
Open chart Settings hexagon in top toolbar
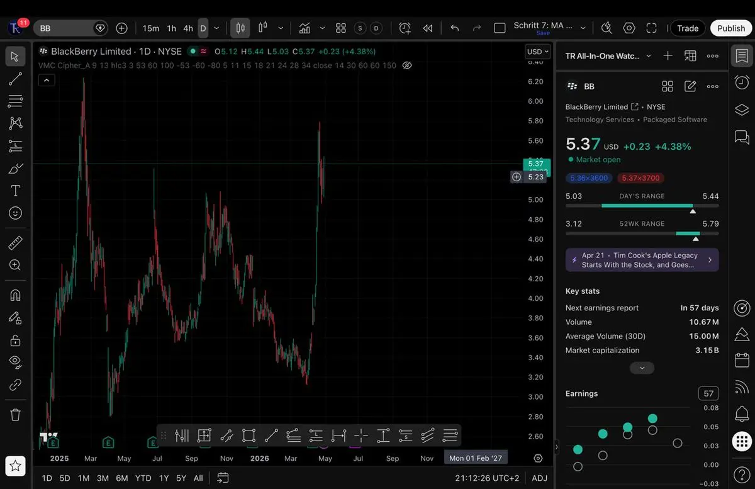629,28
